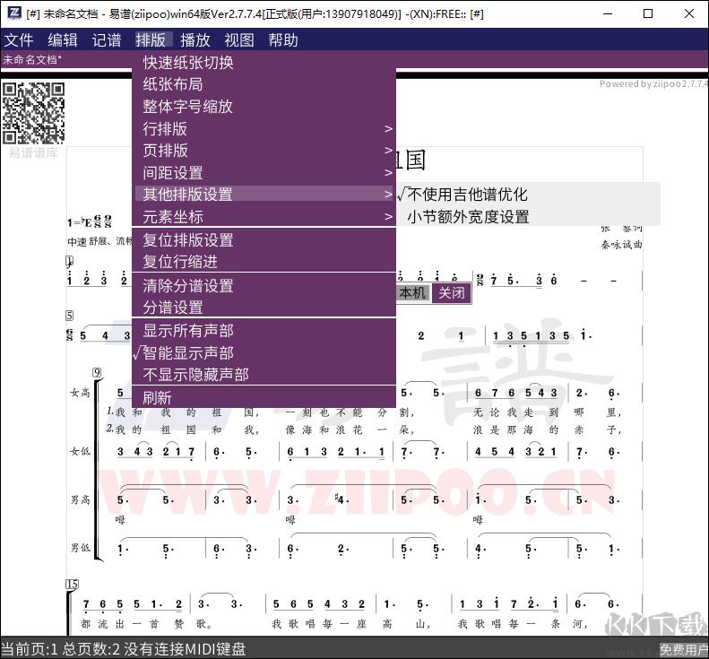Open the 视图 menu
This screenshot has height=659, width=709.
tap(238, 40)
